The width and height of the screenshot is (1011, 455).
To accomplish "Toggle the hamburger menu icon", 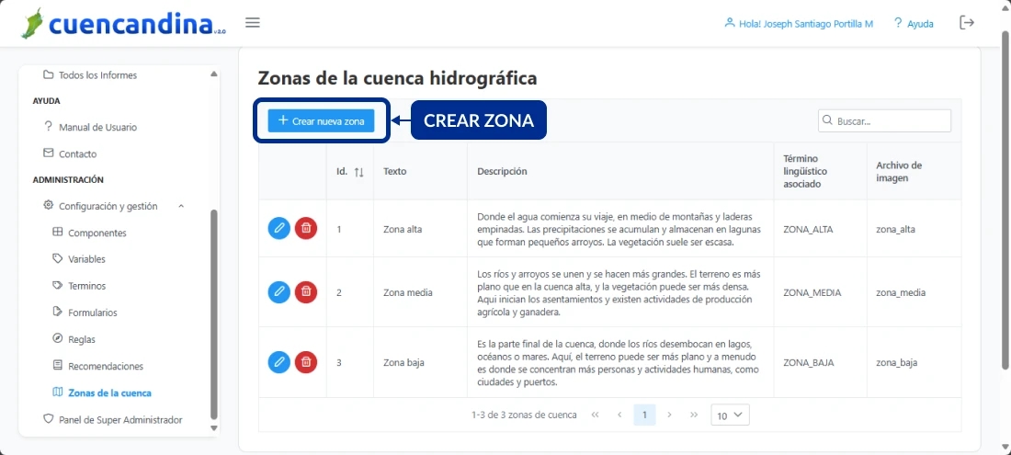I will coord(253,23).
